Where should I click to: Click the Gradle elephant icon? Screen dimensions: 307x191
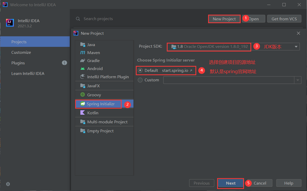click(83, 60)
